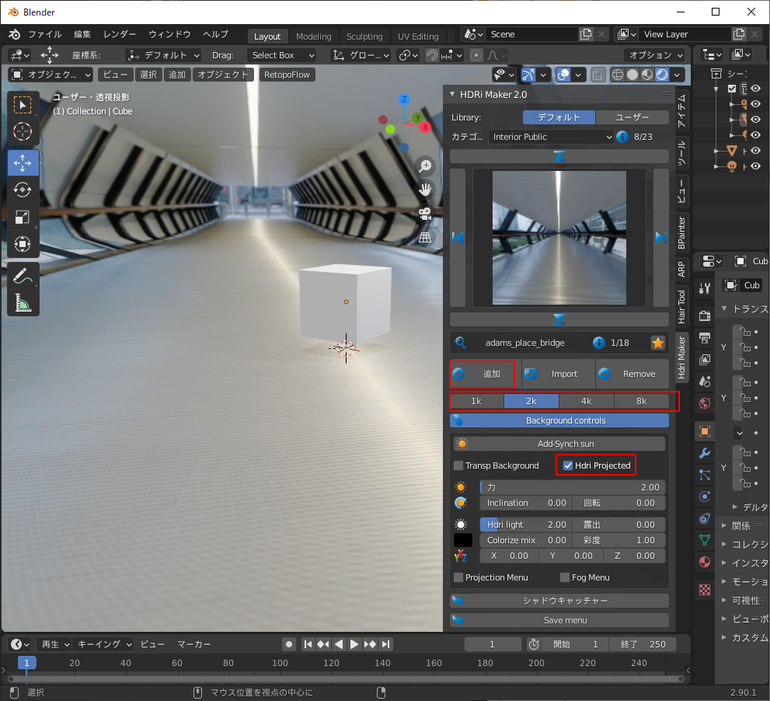Click the viewport zoom magnifier icon
Image resolution: width=770 pixels, height=701 pixels.
point(425,166)
